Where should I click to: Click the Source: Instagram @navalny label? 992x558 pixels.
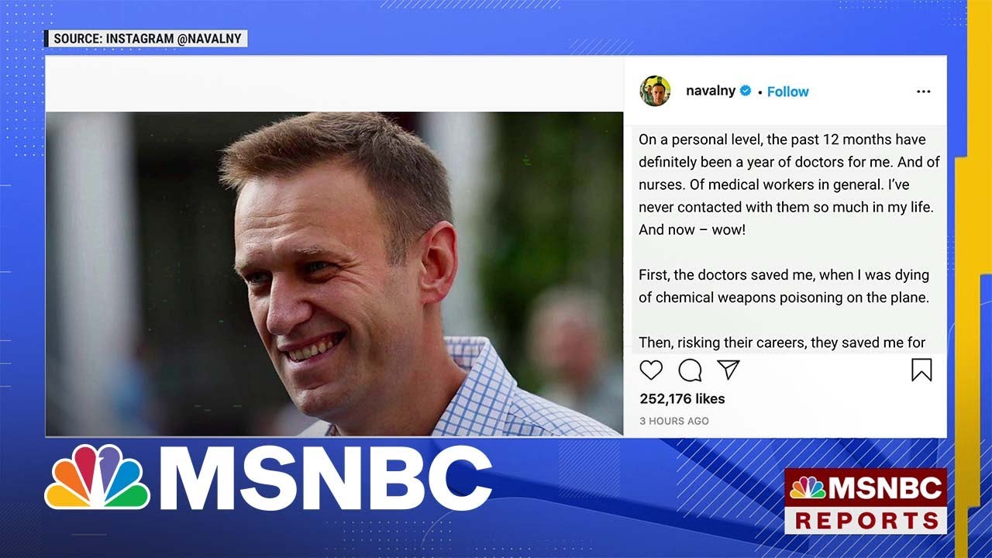tap(146, 39)
